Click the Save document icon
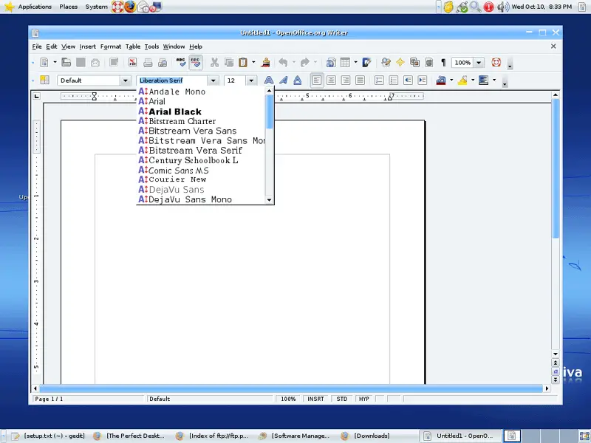 pos(81,63)
